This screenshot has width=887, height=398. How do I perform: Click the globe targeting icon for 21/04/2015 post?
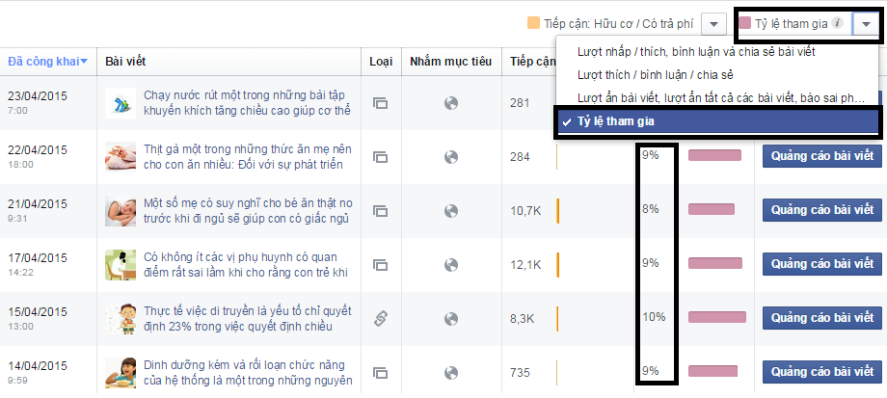(451, 211)
